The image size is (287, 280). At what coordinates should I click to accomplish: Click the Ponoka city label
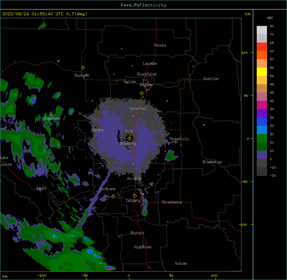click(160, 45)
